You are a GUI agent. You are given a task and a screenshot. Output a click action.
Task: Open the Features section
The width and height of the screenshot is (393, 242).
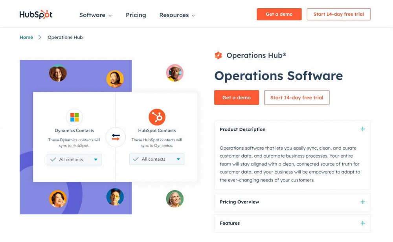point(292,223)
